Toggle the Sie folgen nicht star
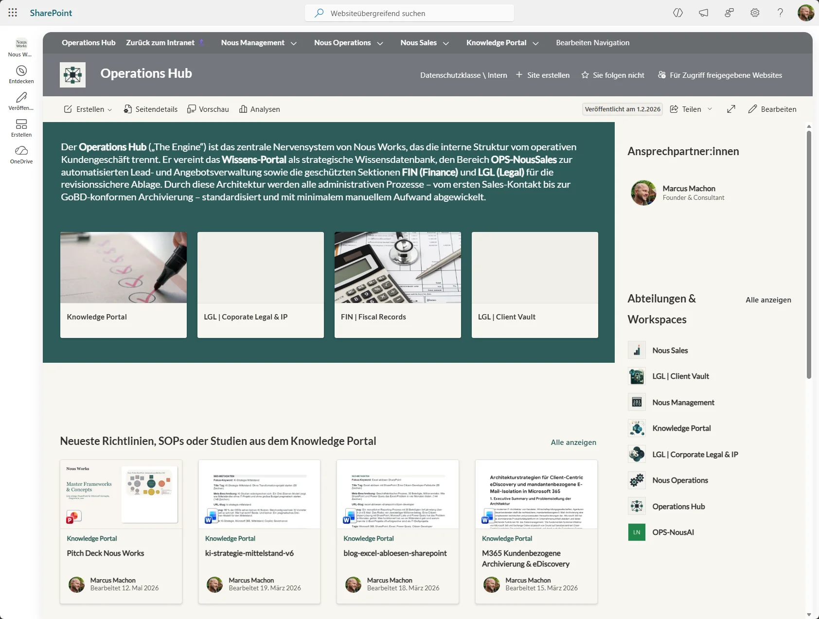 585,75
